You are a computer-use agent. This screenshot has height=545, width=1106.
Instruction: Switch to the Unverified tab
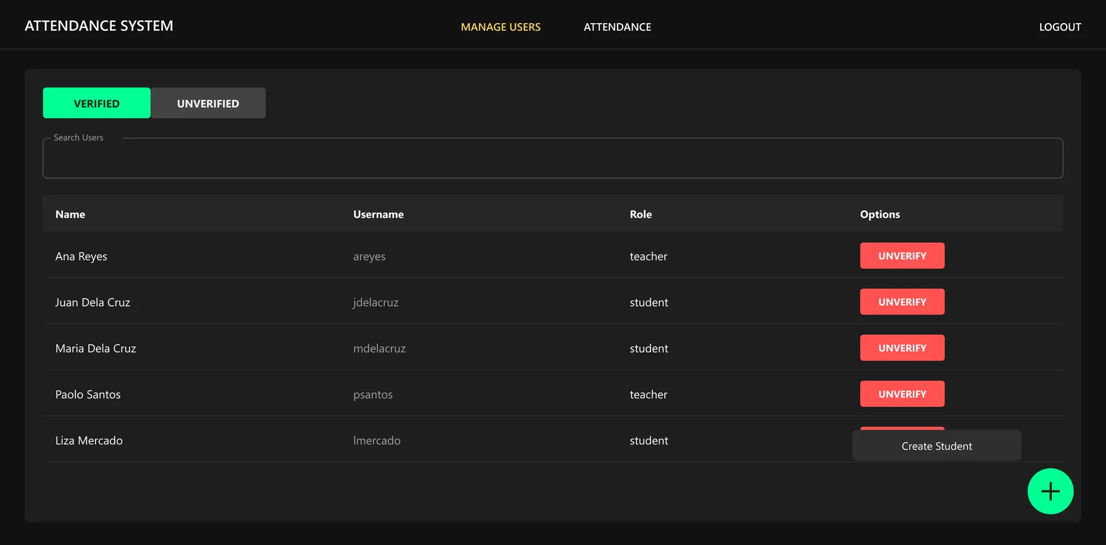coord(208,103)
